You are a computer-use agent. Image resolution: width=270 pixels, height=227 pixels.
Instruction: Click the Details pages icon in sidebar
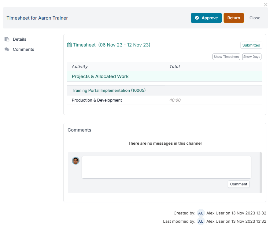click(7, 39)
